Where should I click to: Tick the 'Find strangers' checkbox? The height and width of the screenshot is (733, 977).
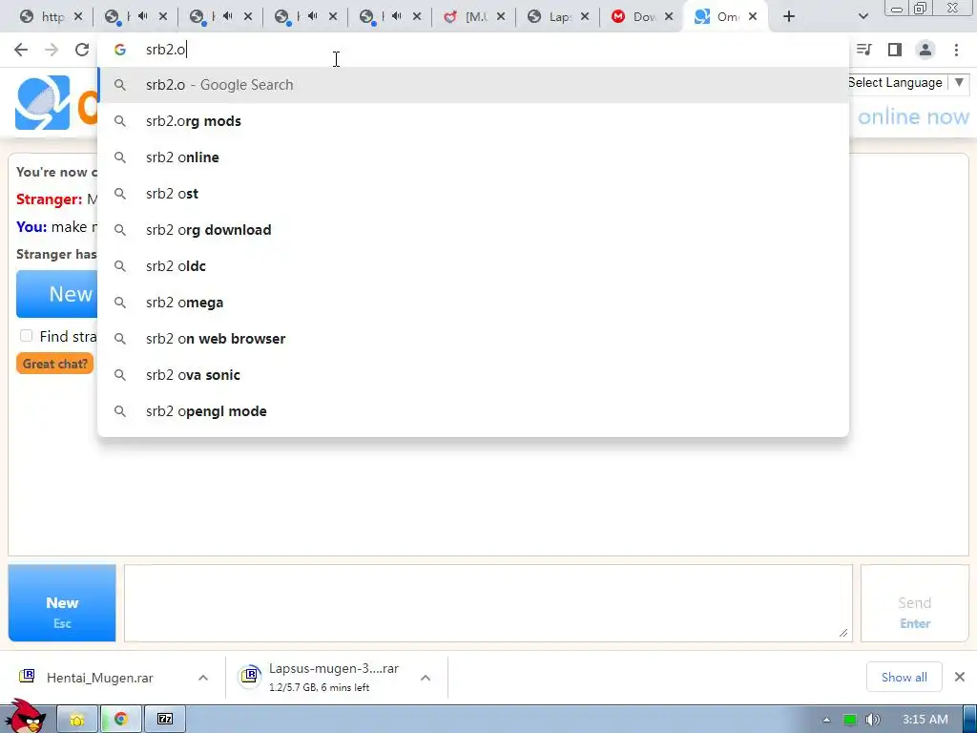26,336
